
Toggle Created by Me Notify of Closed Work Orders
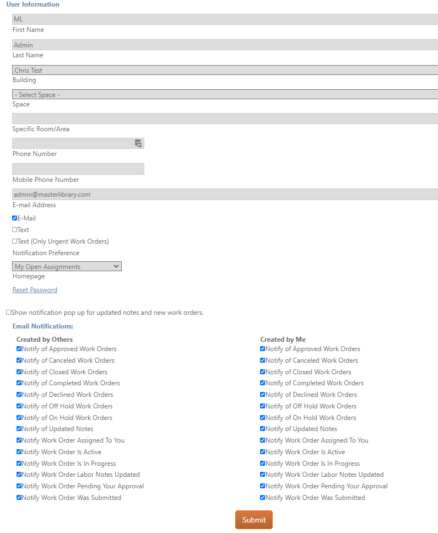click(x=263, y=372)
